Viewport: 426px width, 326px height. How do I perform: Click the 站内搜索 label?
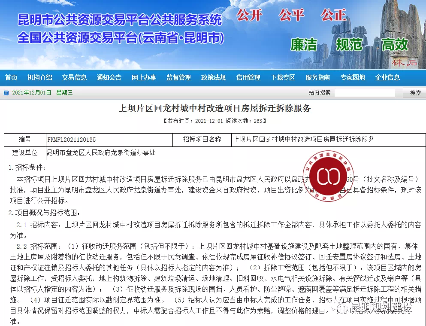click(320, 92)
